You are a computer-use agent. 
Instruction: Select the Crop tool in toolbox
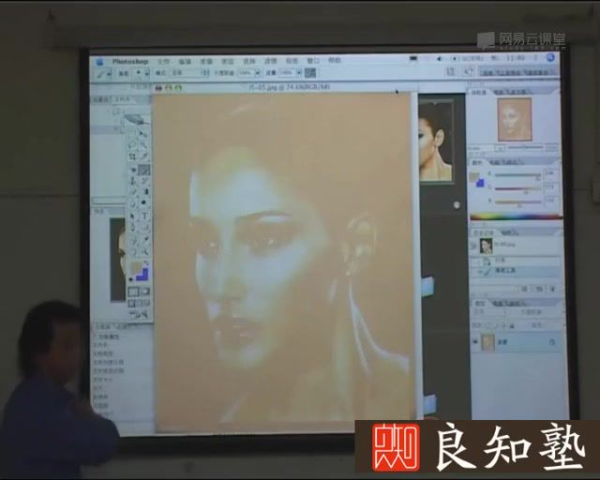pos(133,156)
